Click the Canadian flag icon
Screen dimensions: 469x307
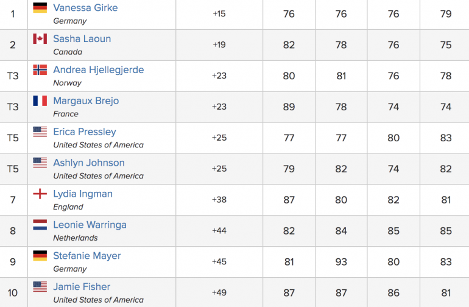(x=40, y=38)
